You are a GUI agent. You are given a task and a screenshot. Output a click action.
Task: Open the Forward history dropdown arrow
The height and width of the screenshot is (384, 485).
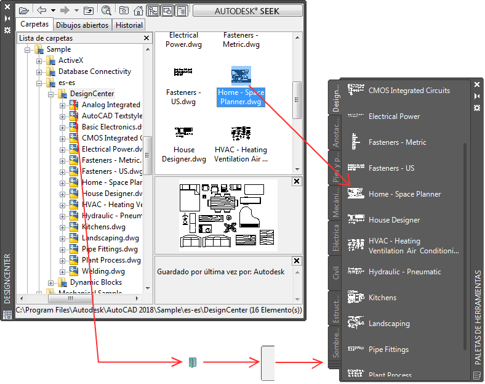(76, 10)
